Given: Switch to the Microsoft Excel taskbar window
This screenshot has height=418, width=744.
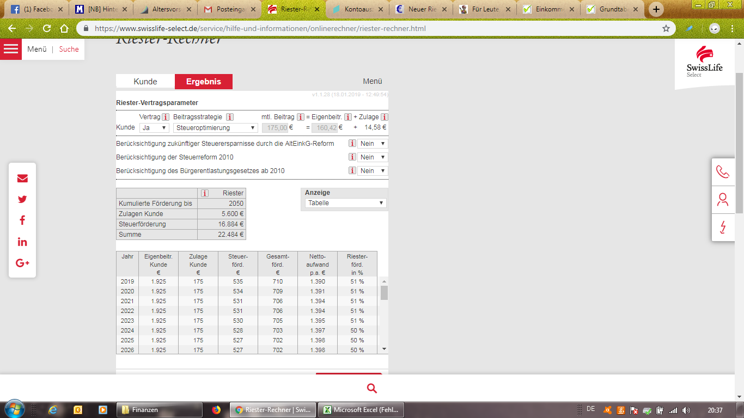Looking at the screenshot, I should click(x=362, y=410).
